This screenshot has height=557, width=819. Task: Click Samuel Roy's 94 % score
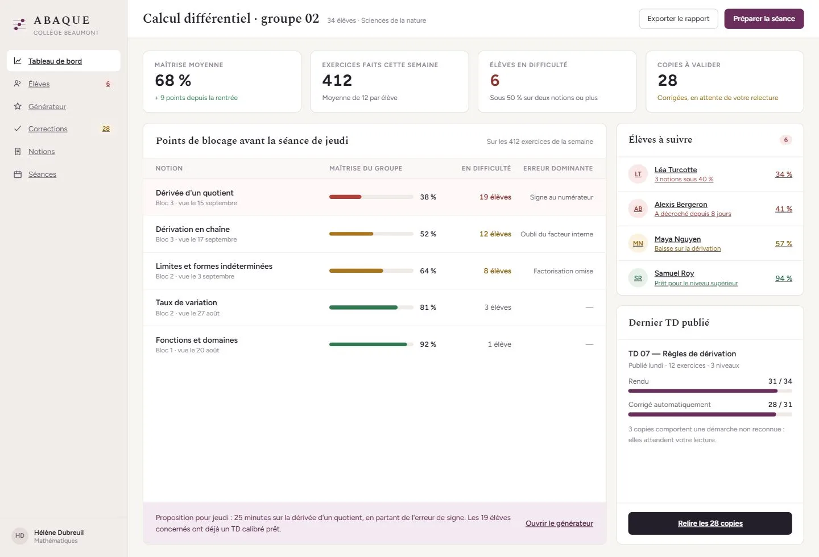click(x=784, y=278)
